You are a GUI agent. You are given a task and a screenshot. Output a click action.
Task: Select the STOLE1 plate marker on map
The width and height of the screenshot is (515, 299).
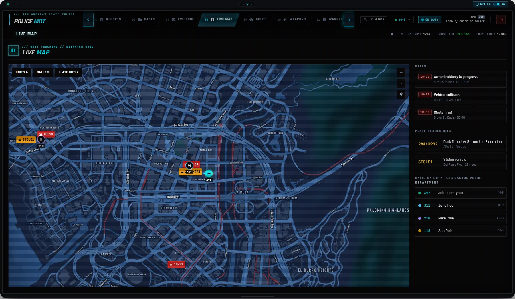click(26, 140)
